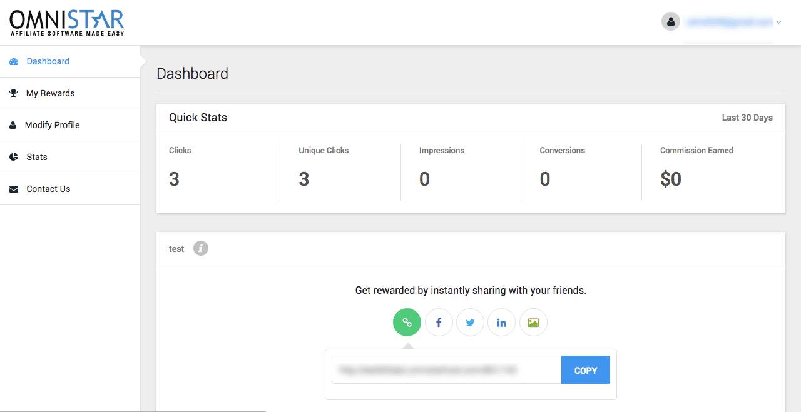Click the user avatar icon
The height and width of the screenshot is (412, 801).
click(671, 21)
